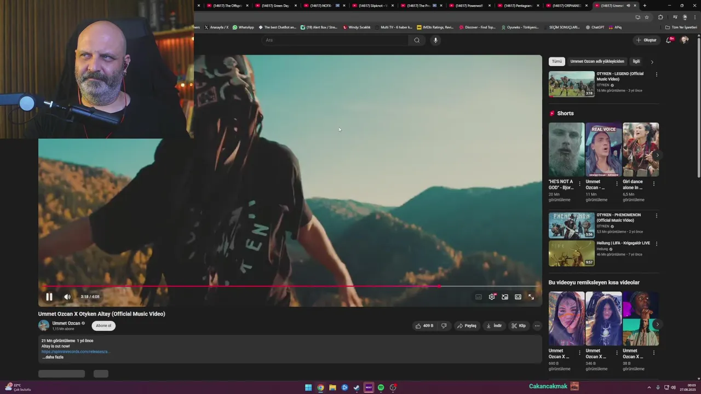Open YouTube notifications bell
Viewport: 701px width, 394px height.
(669, 40)
